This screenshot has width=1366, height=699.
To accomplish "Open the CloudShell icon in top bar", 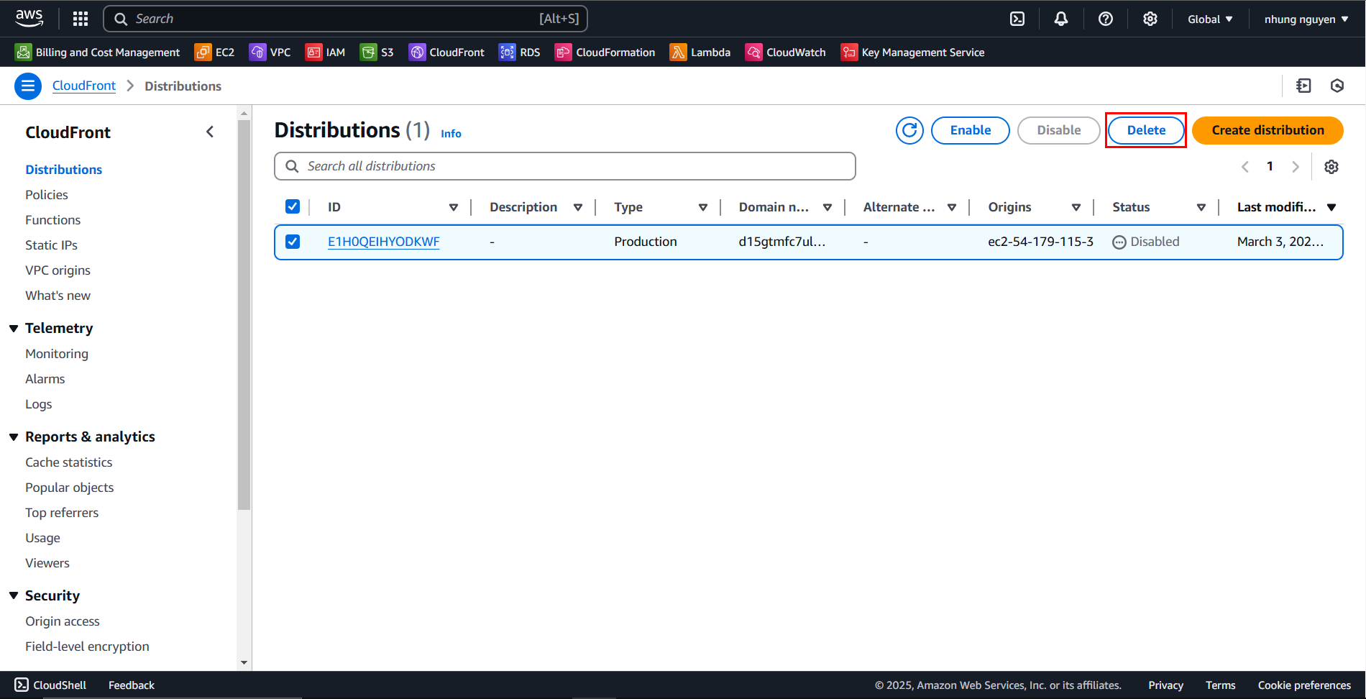I will coord(1017,19).
